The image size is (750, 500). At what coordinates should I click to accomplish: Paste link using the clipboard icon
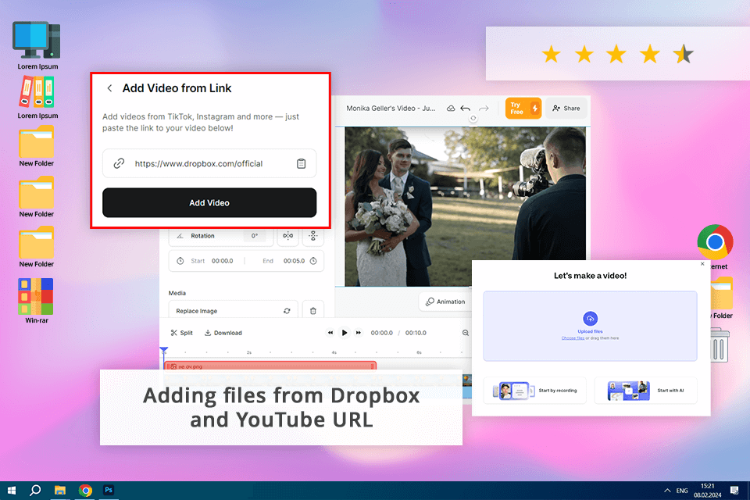click(301, 163)
